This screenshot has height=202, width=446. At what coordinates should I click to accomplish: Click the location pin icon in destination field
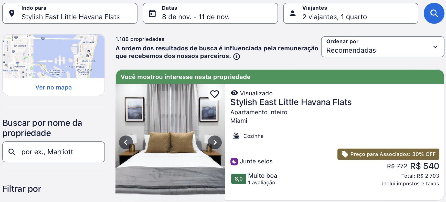pos(12,13)
